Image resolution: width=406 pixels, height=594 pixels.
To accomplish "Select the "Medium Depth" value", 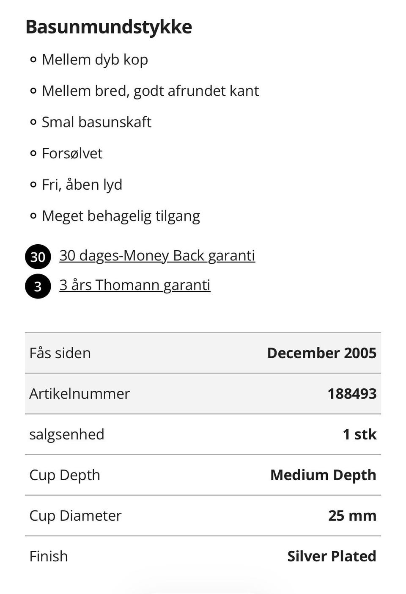I will 323,475.
